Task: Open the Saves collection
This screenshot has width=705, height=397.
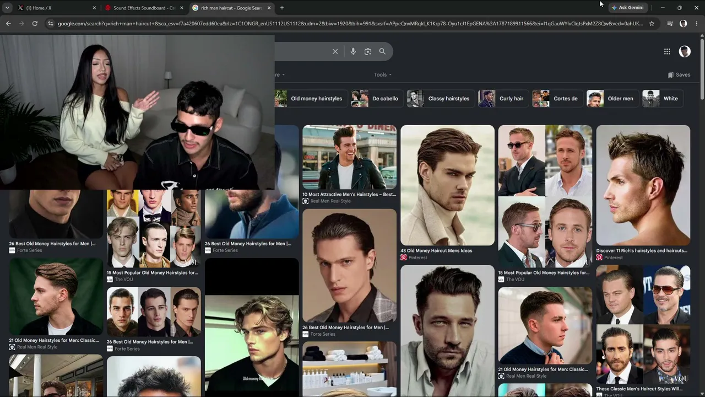Action: (679, 75)
